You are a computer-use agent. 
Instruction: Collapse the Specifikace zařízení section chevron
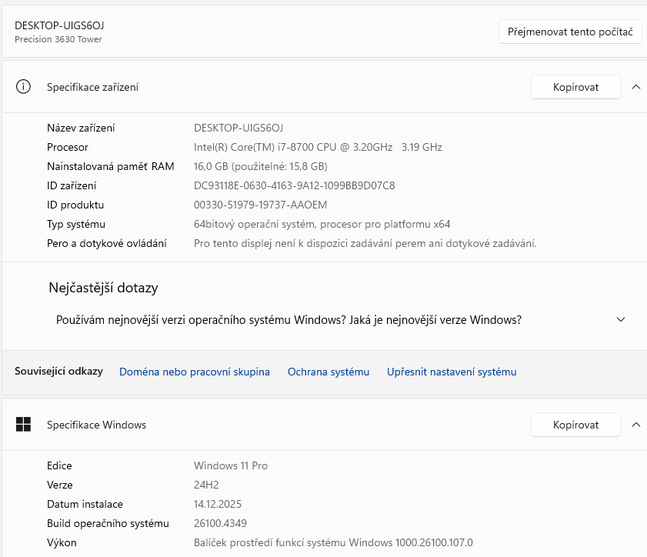(635, 87)
